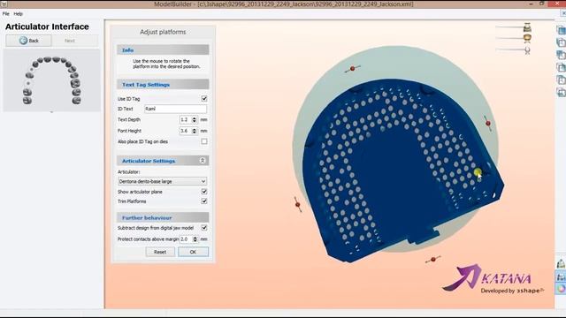
Task: Click the bottom red rotation handle
Action: tap(433, 259)
